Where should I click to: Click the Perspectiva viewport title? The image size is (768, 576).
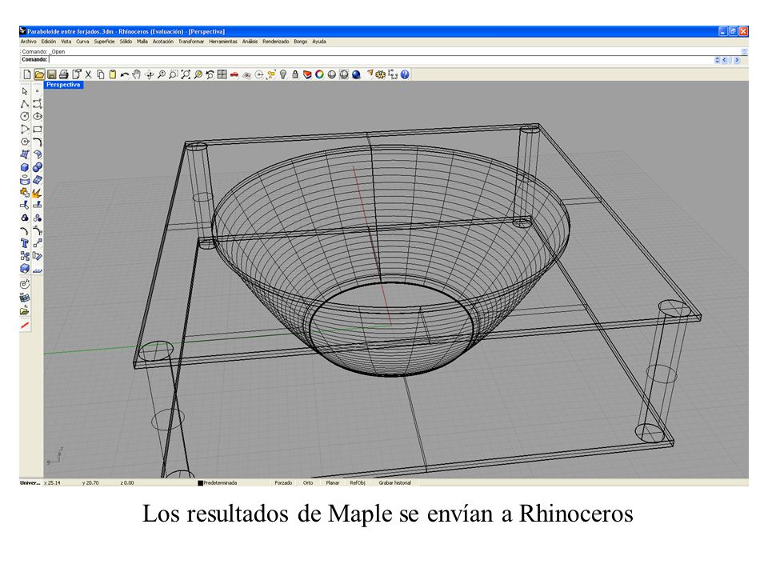(x=63, y=85)
